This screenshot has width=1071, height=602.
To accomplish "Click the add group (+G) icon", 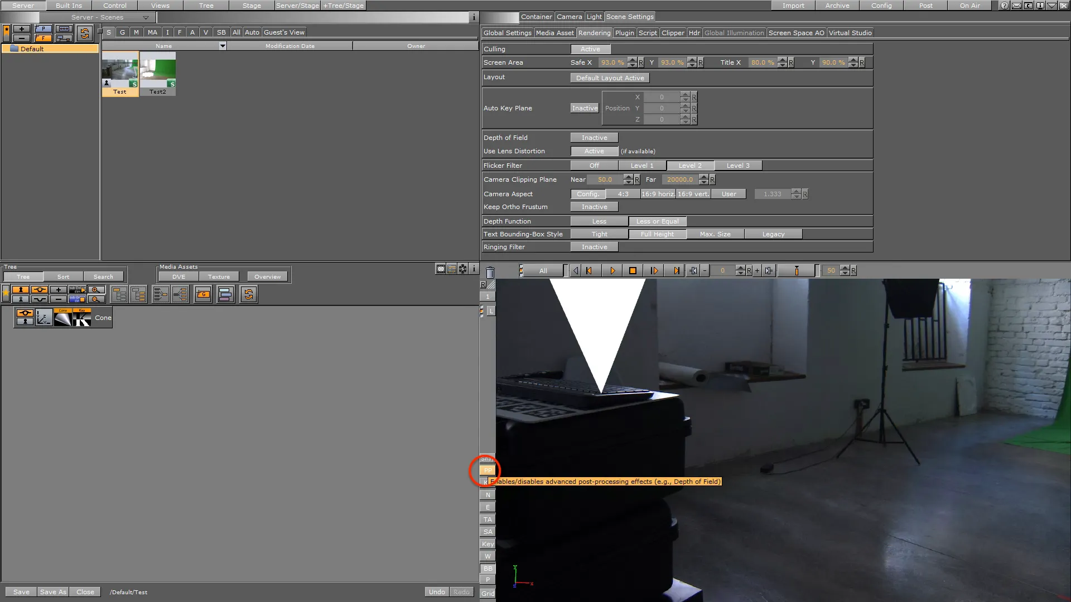I will 203,294.
